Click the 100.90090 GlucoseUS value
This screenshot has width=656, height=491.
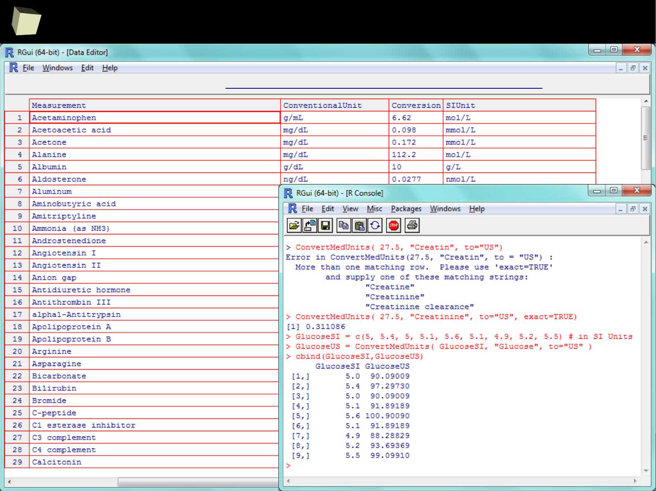[387, 416]
